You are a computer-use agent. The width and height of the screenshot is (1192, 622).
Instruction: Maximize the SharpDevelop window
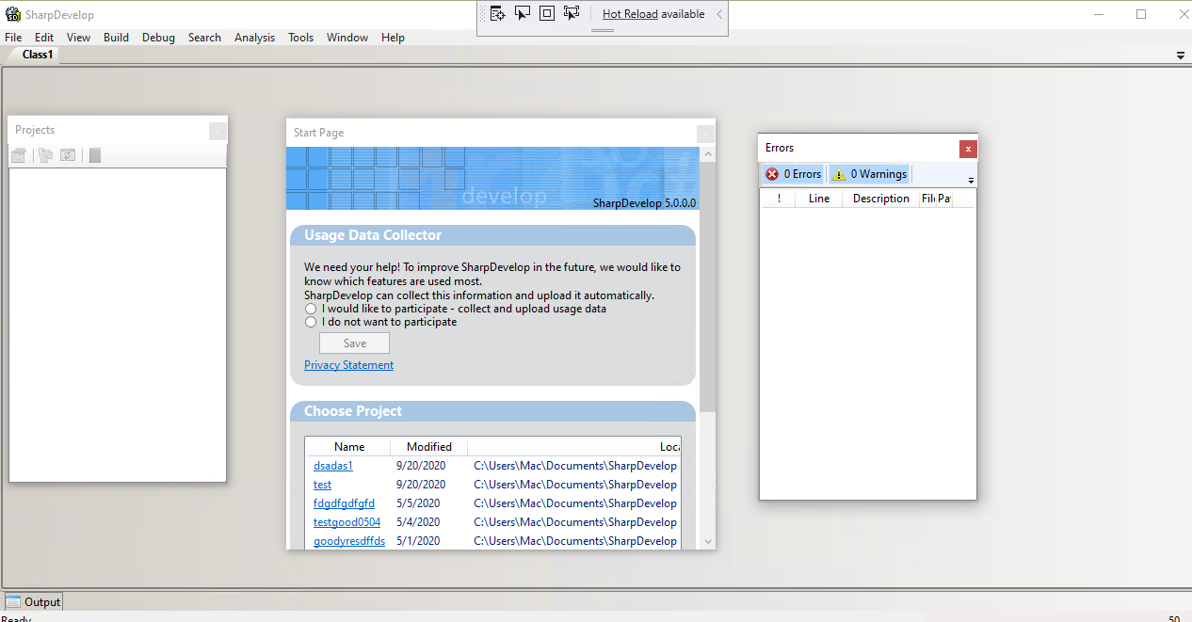[1141, 14]
